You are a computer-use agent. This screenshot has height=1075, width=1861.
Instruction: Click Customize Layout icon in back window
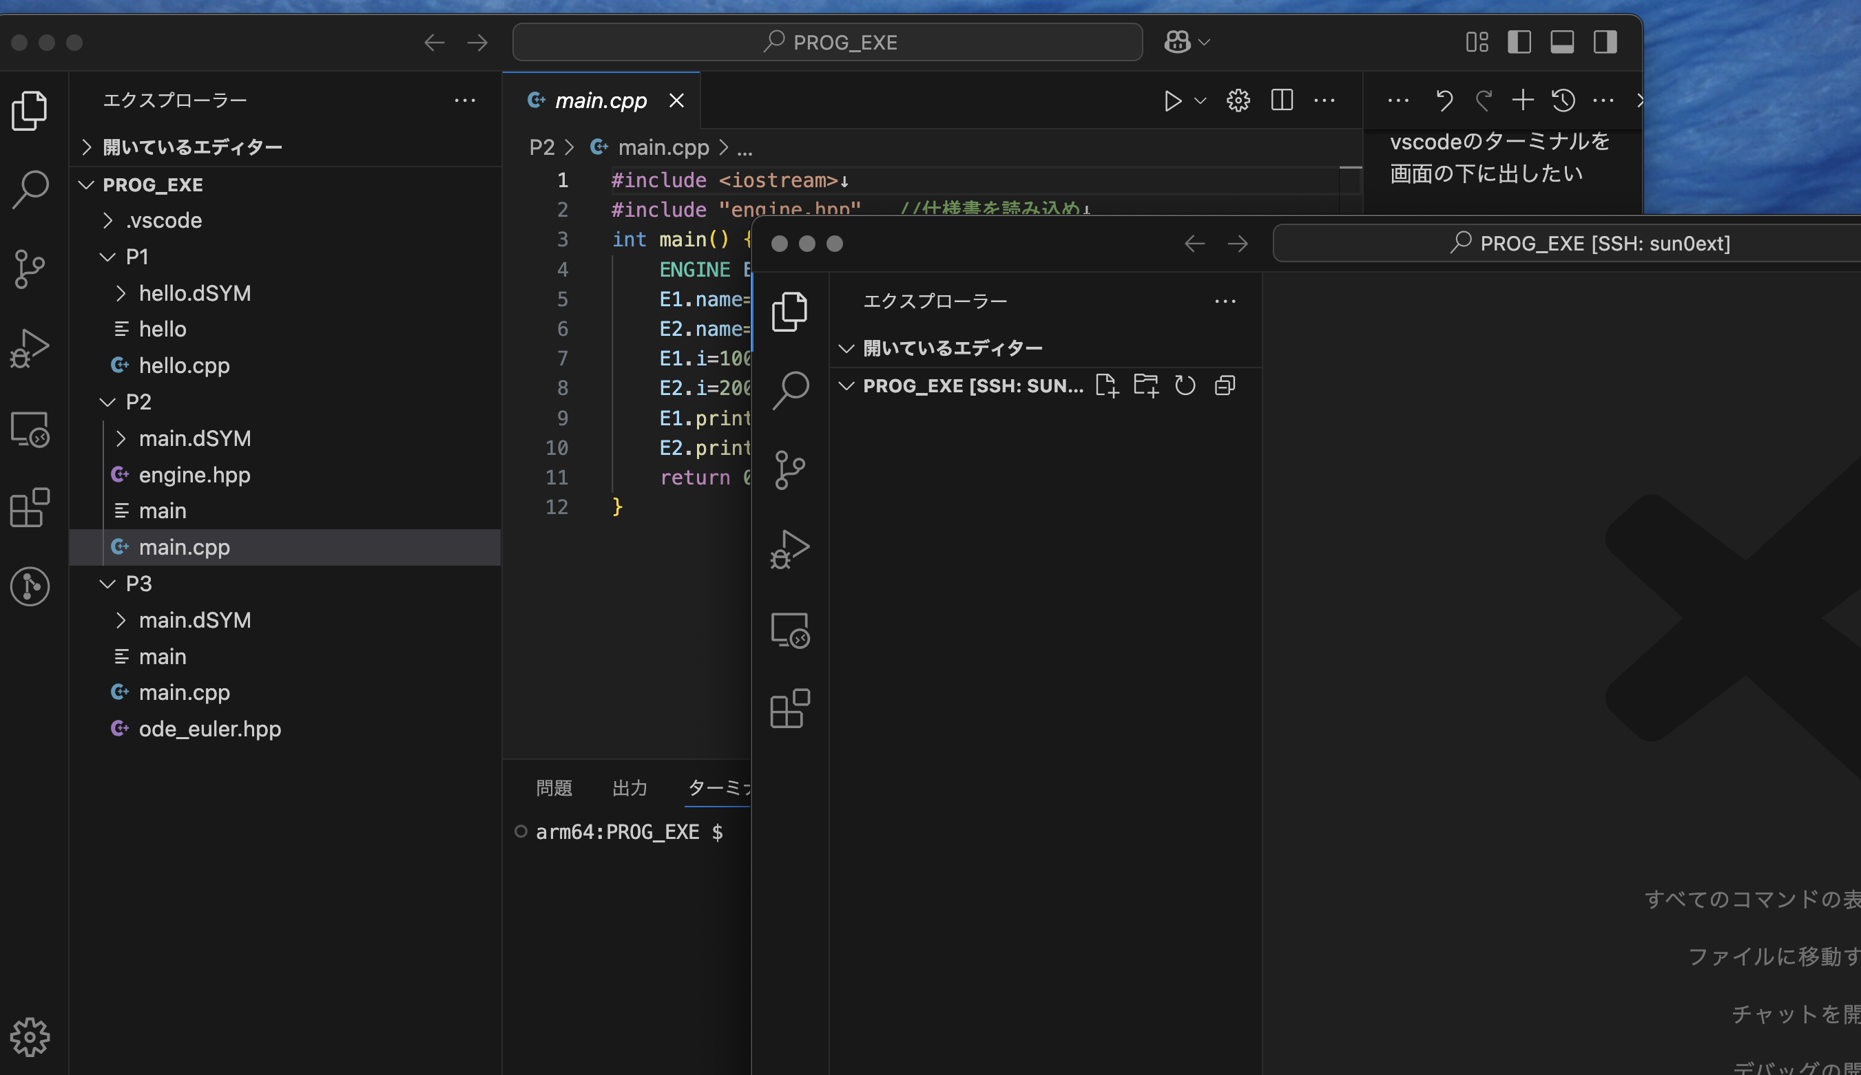(1477, 42)
